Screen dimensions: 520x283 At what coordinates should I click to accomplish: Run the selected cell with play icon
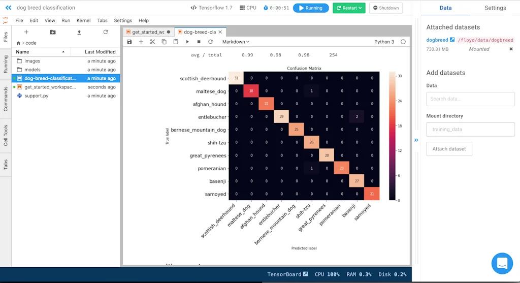tap(187, 42)
